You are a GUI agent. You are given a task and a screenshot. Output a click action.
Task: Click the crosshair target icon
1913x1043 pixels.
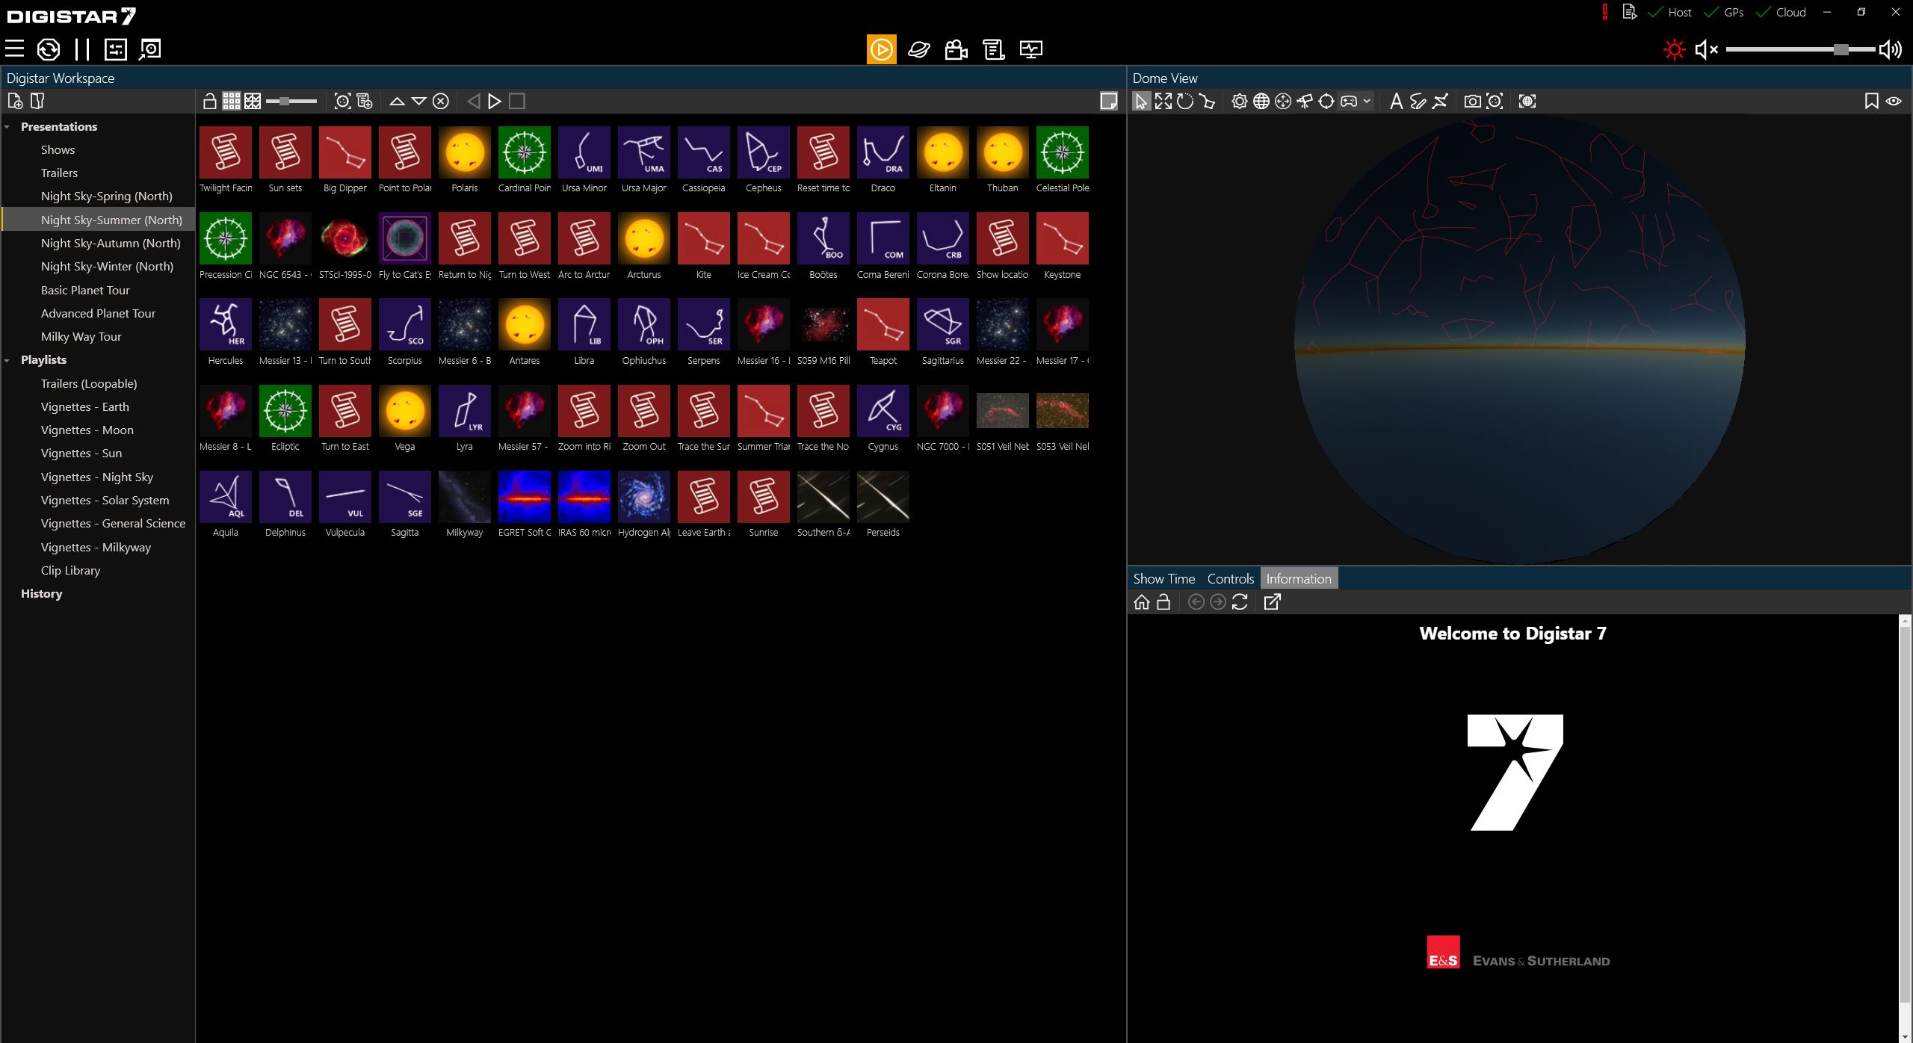point(1326,101)
